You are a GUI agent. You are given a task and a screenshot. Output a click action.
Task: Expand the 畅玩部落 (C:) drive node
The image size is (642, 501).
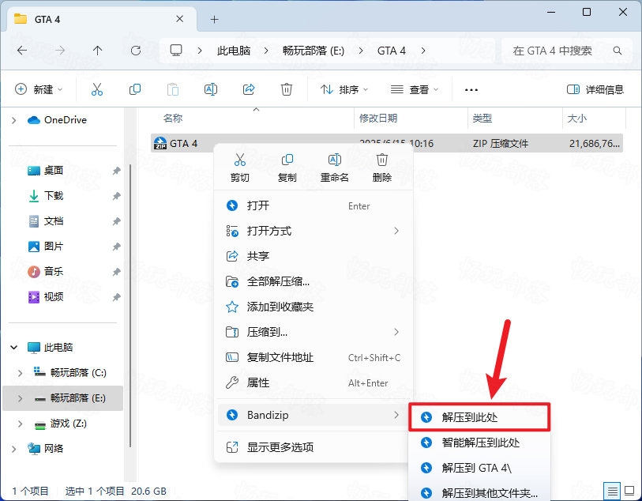(20, 373)
